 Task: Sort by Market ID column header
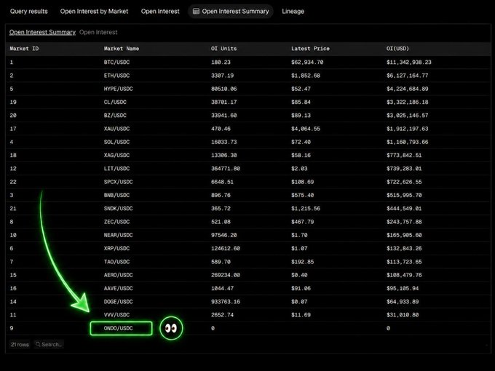point(24,49)
